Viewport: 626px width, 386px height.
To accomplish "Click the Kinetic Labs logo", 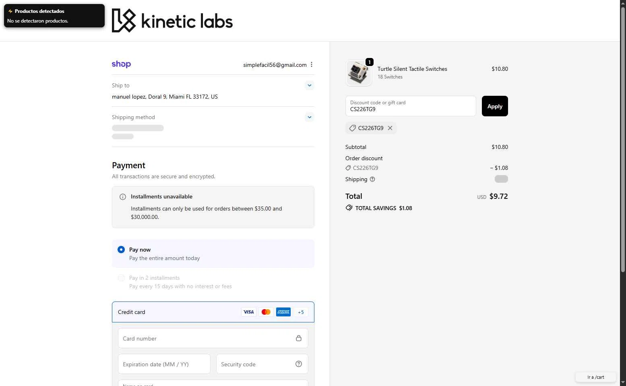I will [x=172, y=21].
